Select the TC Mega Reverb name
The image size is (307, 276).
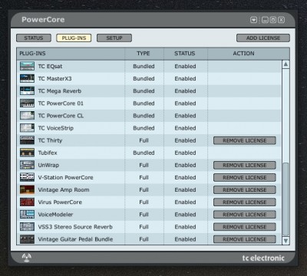tap(60, 91)
